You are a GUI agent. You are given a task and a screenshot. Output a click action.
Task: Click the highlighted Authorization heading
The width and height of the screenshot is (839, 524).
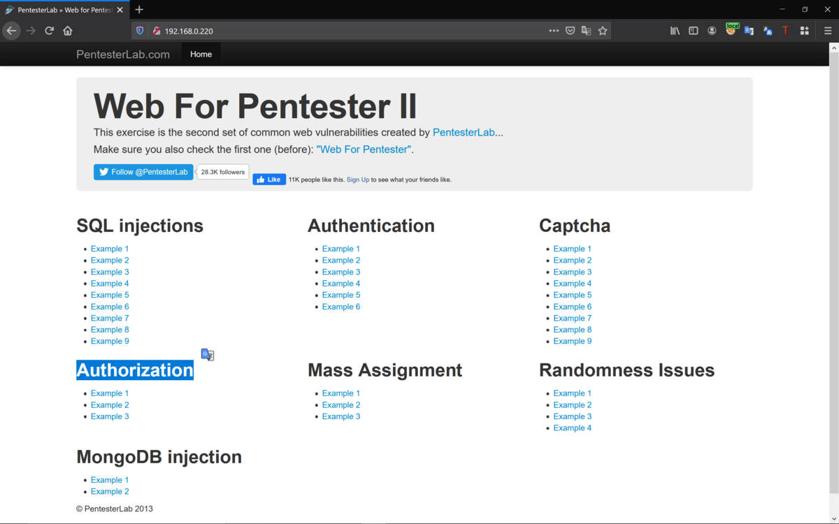pos(135,370)
